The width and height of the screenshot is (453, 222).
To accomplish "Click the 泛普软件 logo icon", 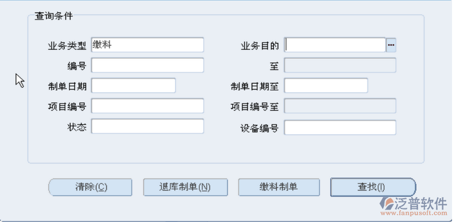I will [386, 203].
